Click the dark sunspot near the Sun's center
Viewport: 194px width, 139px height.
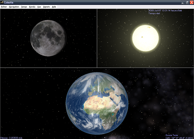click(x=142, y=37)
